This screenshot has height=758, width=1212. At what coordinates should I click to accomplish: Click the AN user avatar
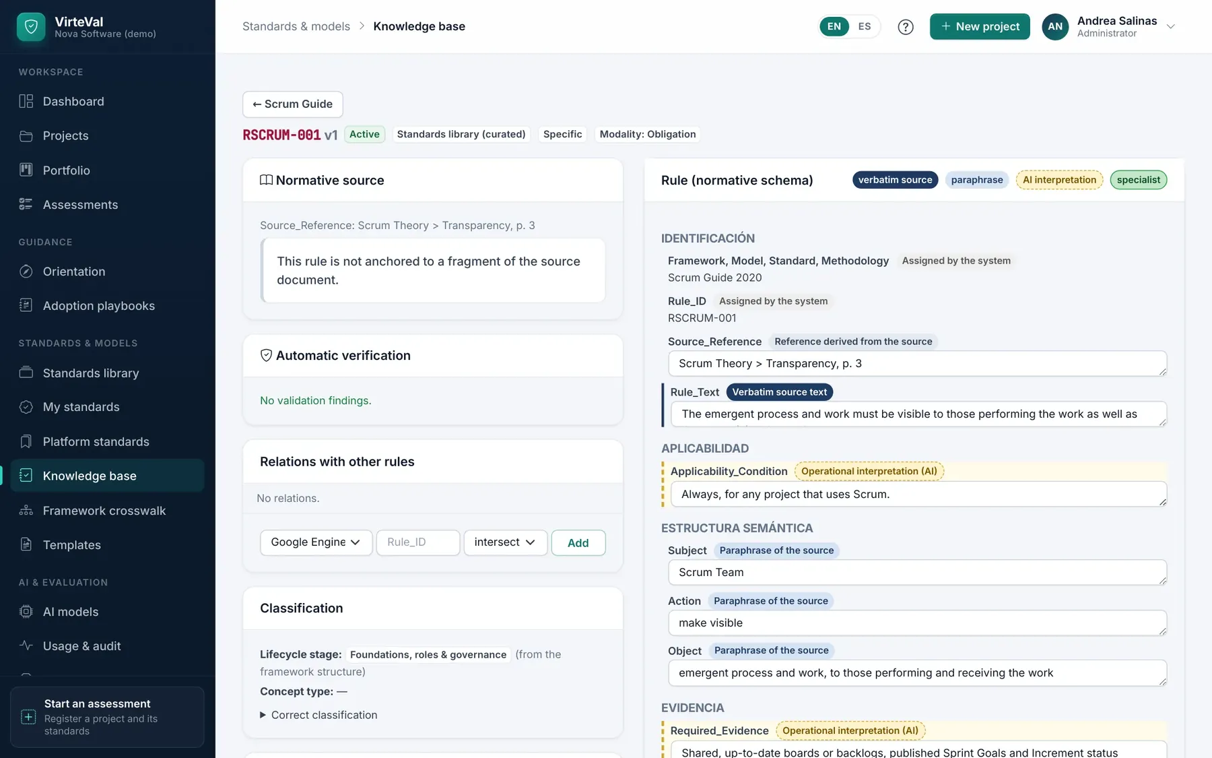pyautogui.click(x=1055, y=27)
